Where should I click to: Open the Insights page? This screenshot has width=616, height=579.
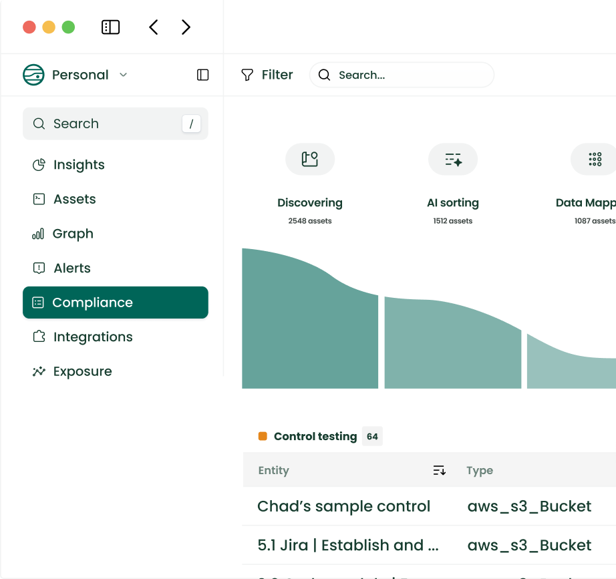(x=79, y=164)
